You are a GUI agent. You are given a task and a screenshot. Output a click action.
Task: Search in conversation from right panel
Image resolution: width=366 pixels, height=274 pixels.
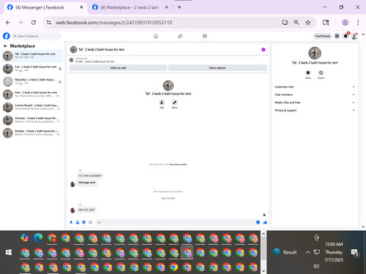(x=321, y=73)
